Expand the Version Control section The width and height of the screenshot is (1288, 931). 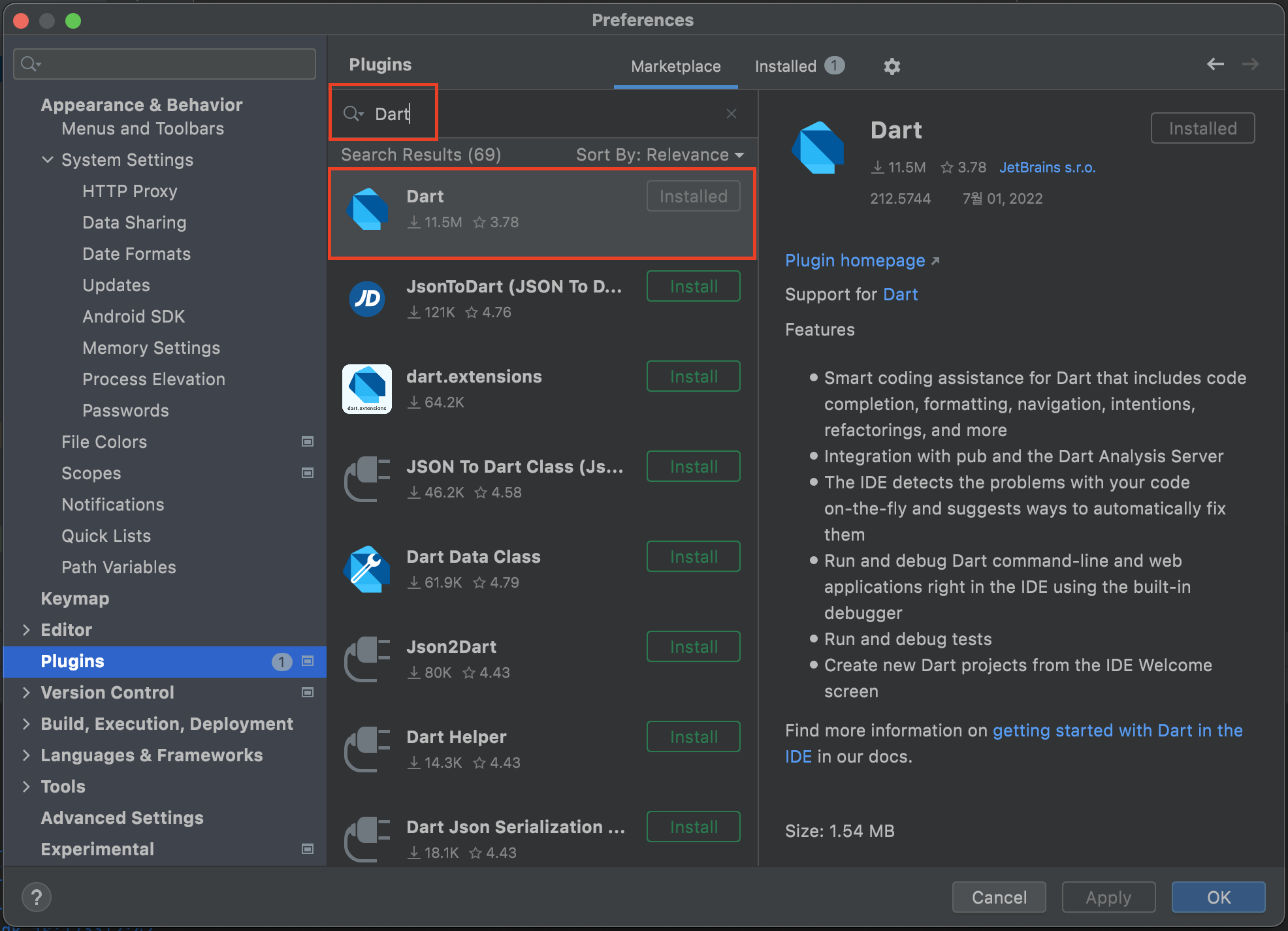pyautogui.click(x=26, y=693)
